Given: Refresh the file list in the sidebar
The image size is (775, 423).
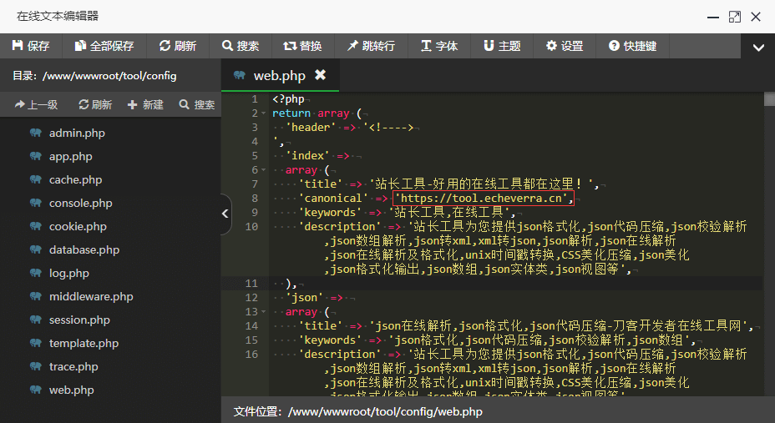Looking at the screenshot, I should tap(95, 104).
